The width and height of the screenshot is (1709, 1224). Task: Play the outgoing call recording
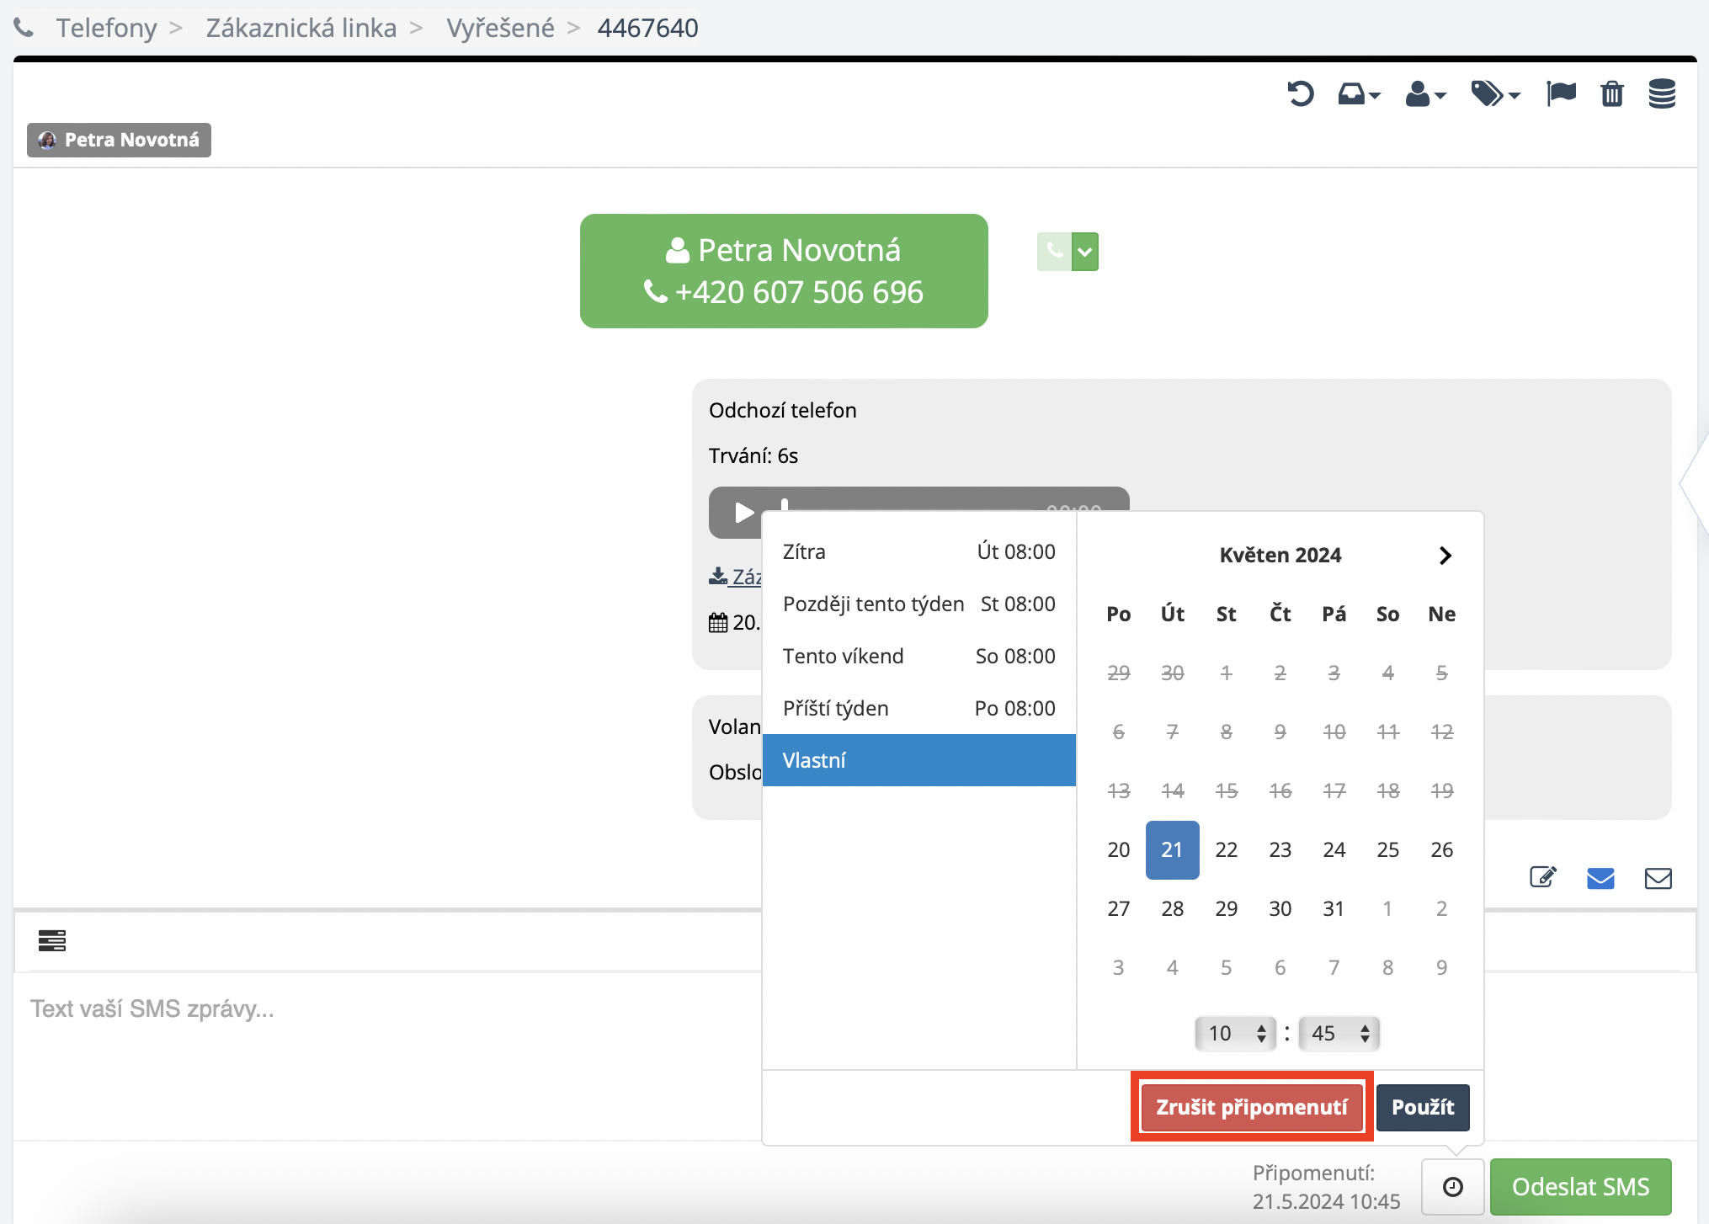[743, 512]
